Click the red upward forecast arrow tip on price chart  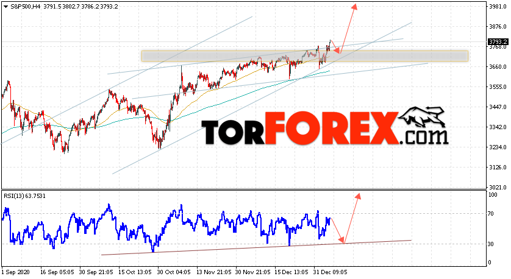355,7
